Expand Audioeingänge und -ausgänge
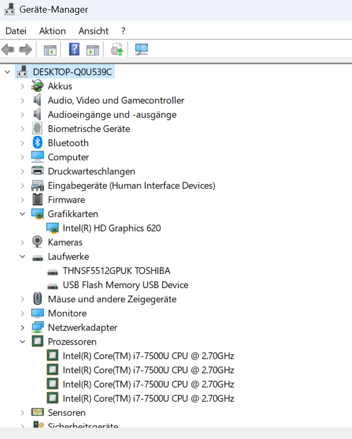This screenshot has width=352, height=439. tap(23, 115)
